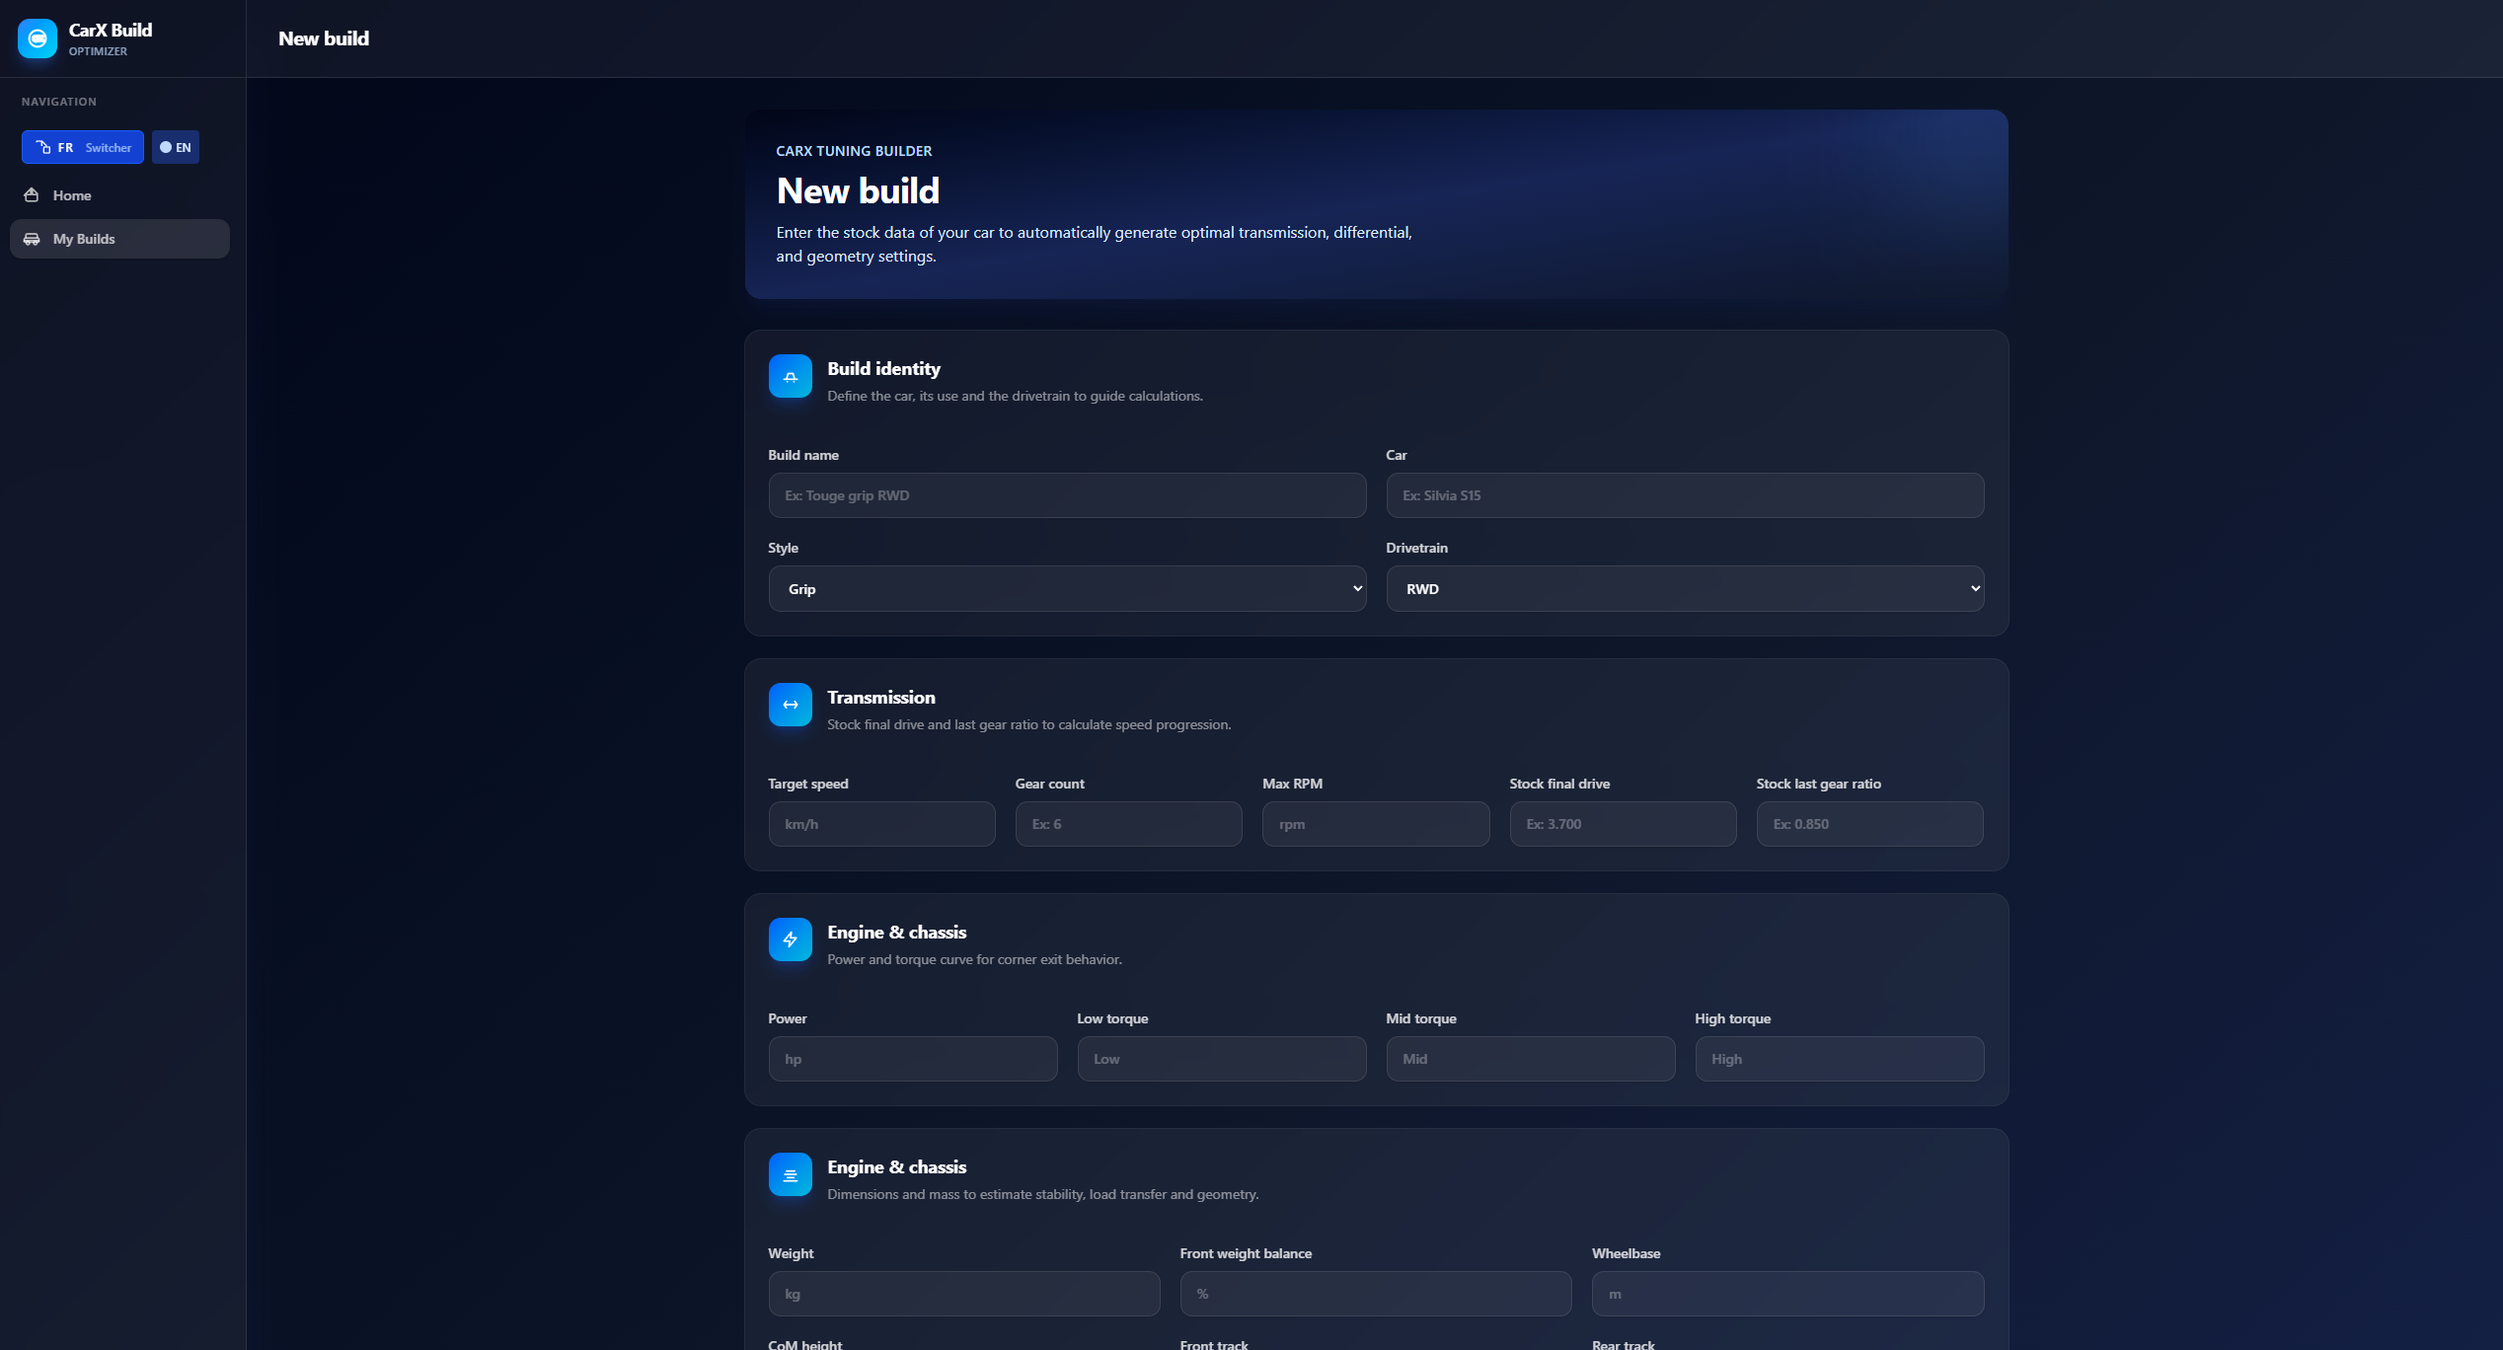Click the Weight kg input field
The width and height of the screenshot is (2503, 1350).
pos(964,1294)
